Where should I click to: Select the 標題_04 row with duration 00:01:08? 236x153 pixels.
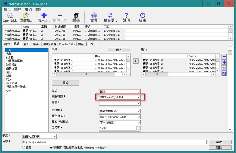[64, 31]
